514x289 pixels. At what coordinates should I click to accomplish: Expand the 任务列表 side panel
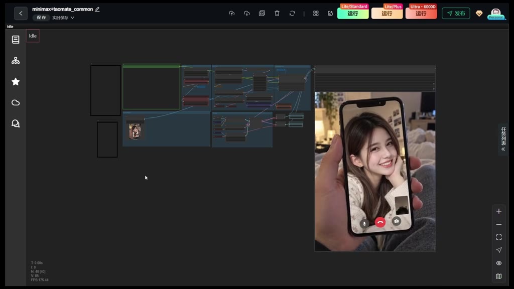click(x=503, y=139)
